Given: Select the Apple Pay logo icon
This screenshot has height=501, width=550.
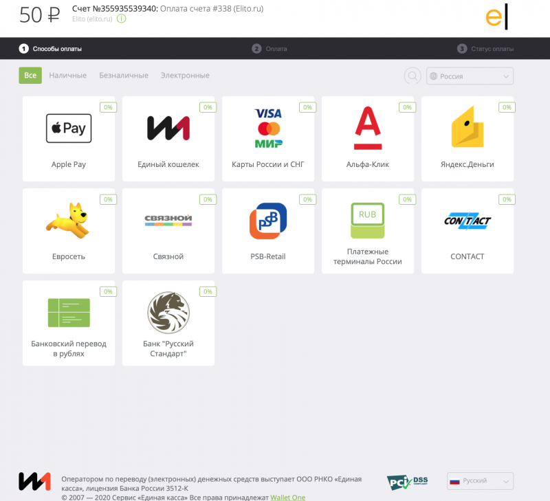Looking at the screenshot, I should [69, 129].
